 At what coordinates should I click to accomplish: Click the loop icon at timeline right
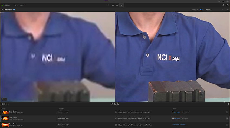point(228,104)
